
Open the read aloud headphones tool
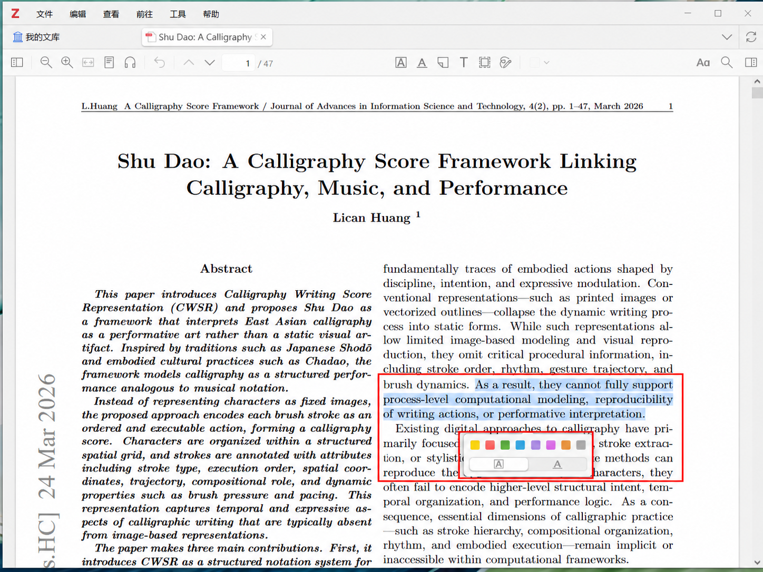(130, 63)
